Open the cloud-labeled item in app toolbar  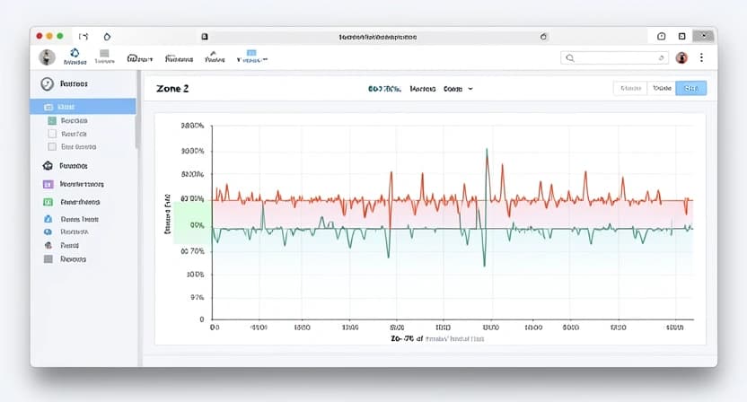[139, 58]
